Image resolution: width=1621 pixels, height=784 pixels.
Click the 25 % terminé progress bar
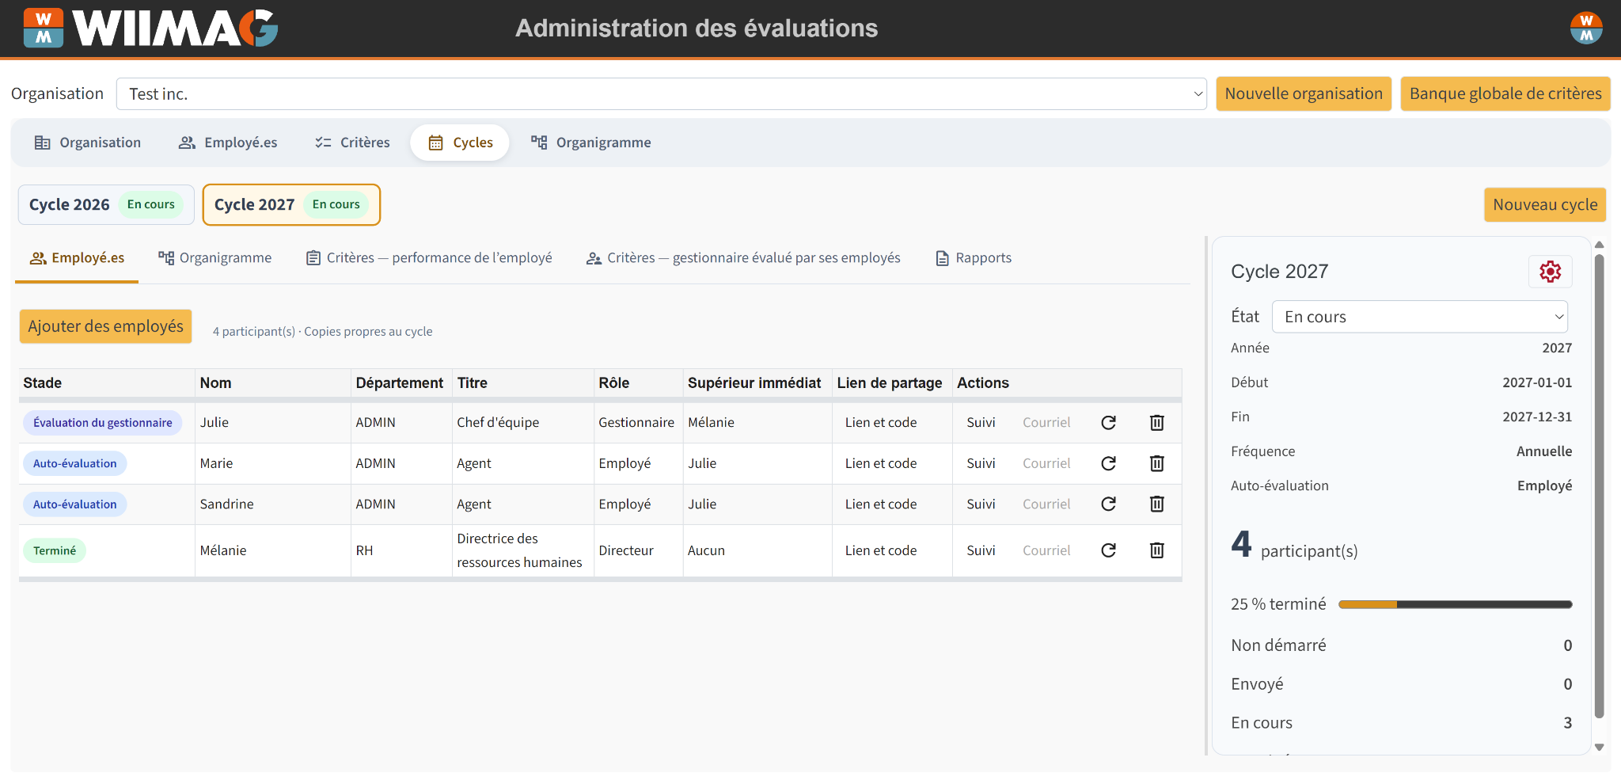[x=1455, y=604]
